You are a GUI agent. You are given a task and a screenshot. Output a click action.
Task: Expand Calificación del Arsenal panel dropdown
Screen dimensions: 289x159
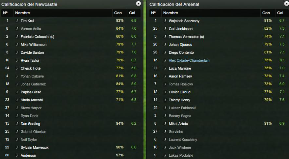(x=286, y=4)
